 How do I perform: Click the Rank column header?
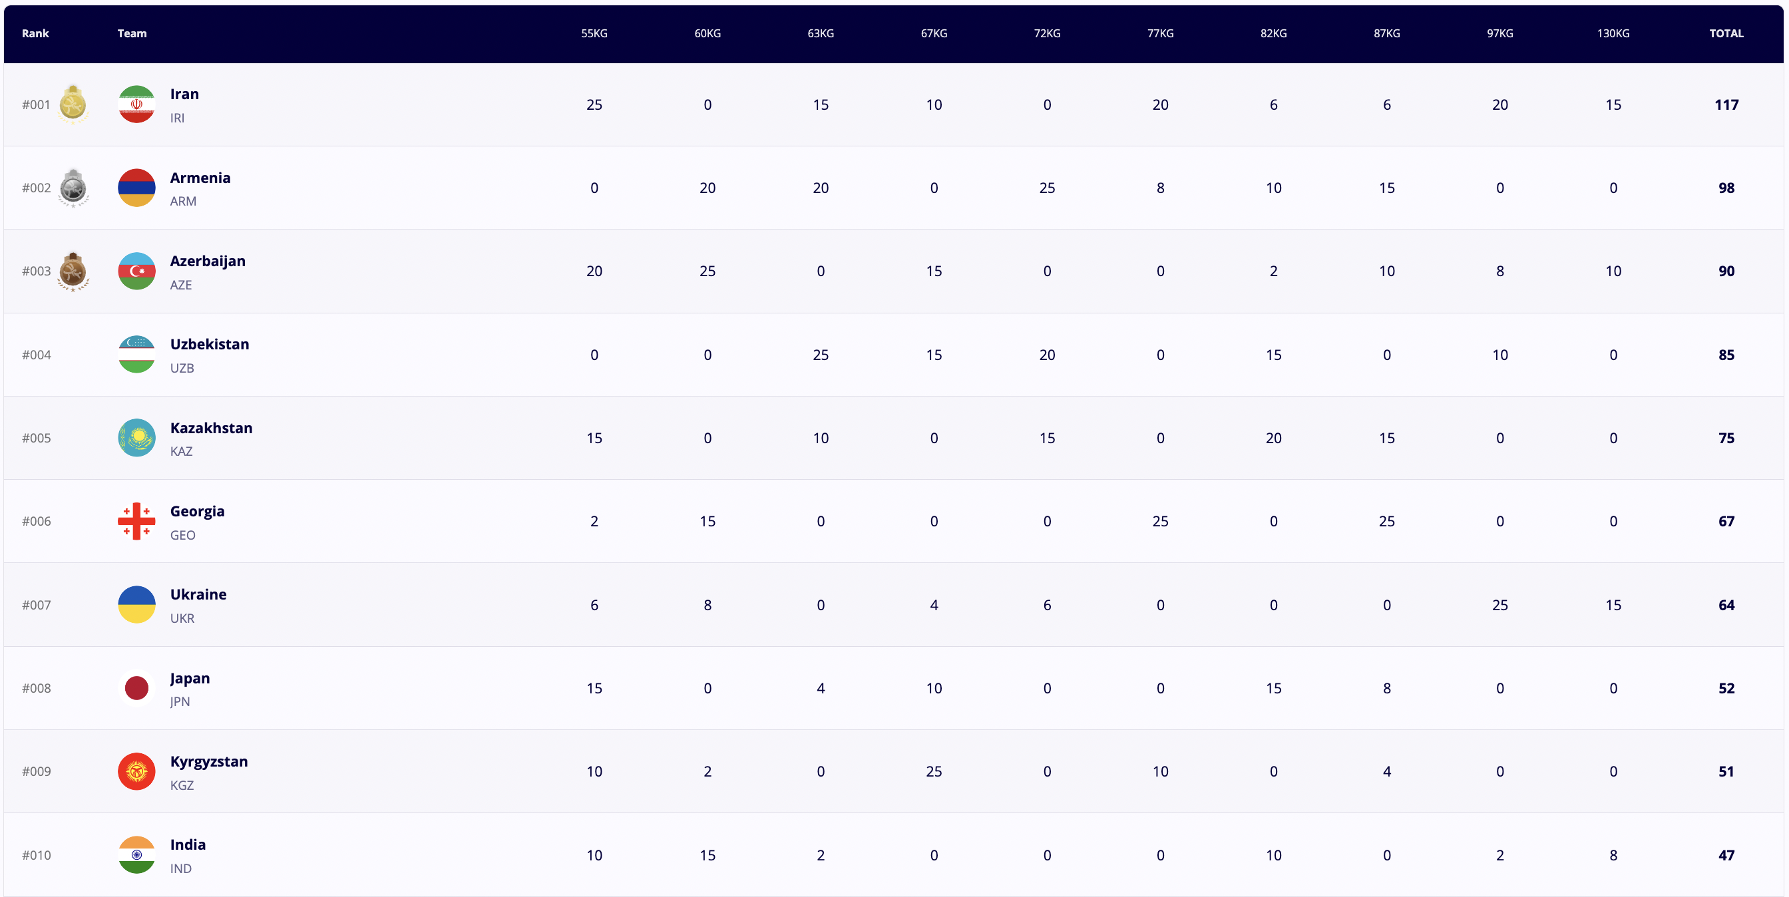point(35,33)
